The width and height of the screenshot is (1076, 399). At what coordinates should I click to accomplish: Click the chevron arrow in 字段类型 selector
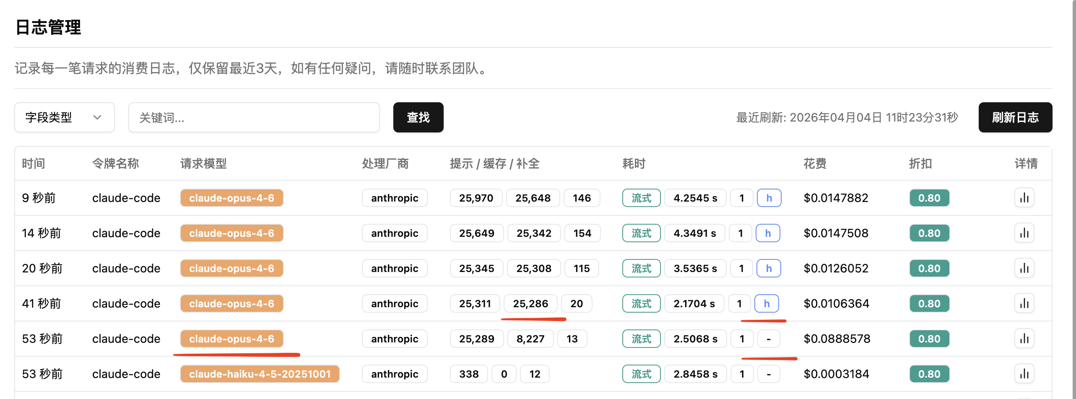(x=97, y=117)
